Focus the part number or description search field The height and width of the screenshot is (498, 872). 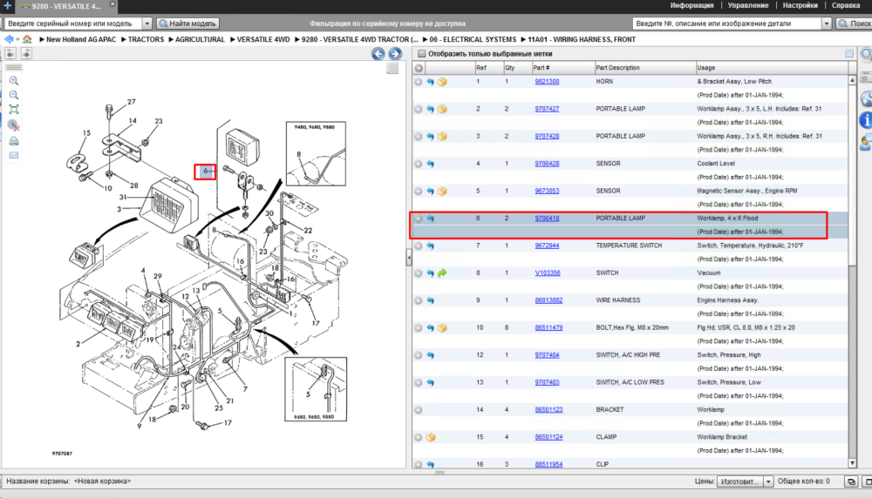[727, 24]
